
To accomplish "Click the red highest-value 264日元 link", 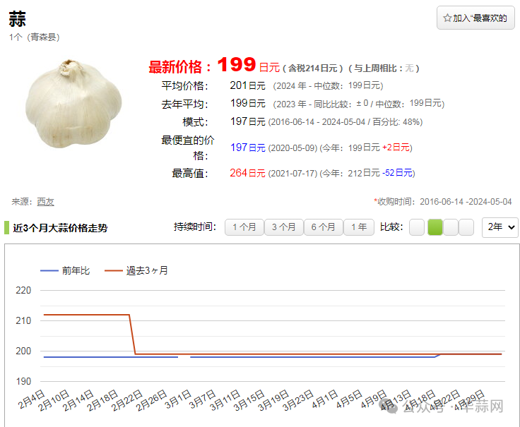I will (247, 173).
